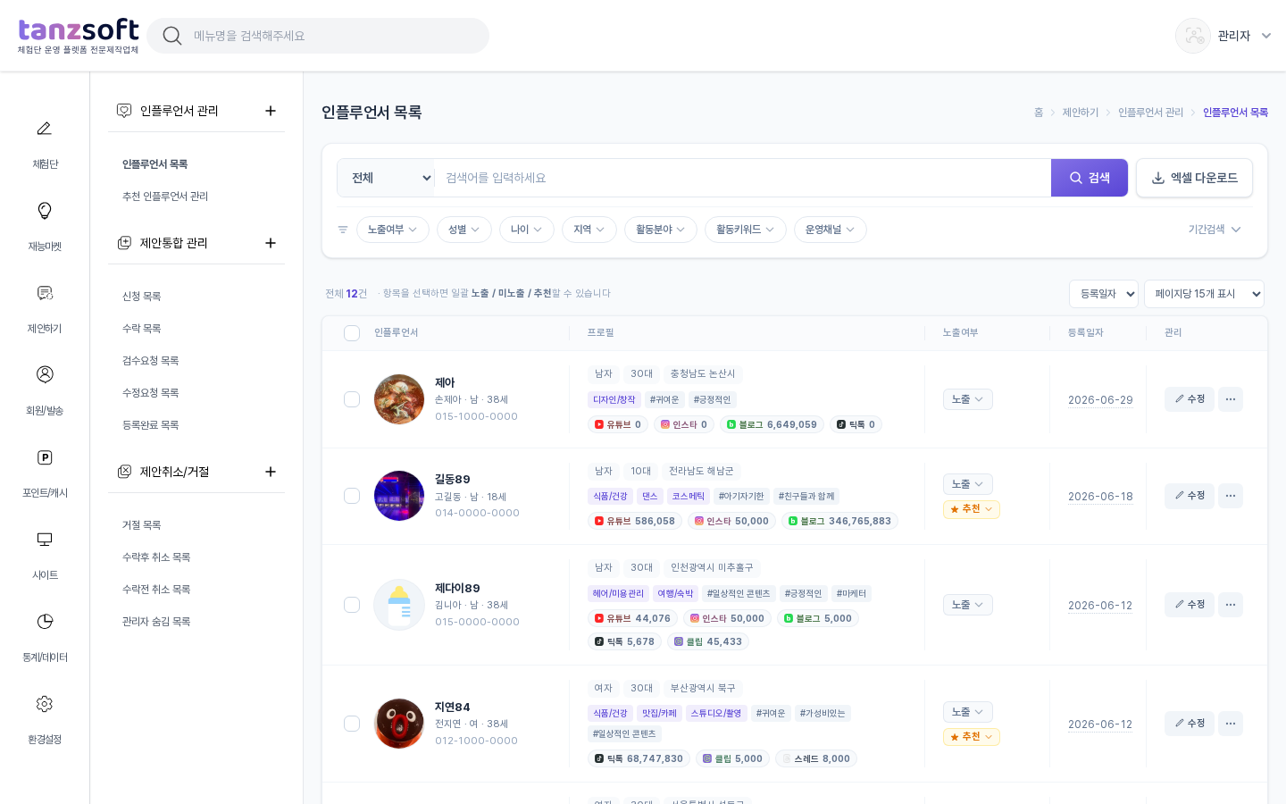Screen dimensions: 1286x804
Task: Toggle the select-all checkbox in table header
Action: (x=352, y=333)
